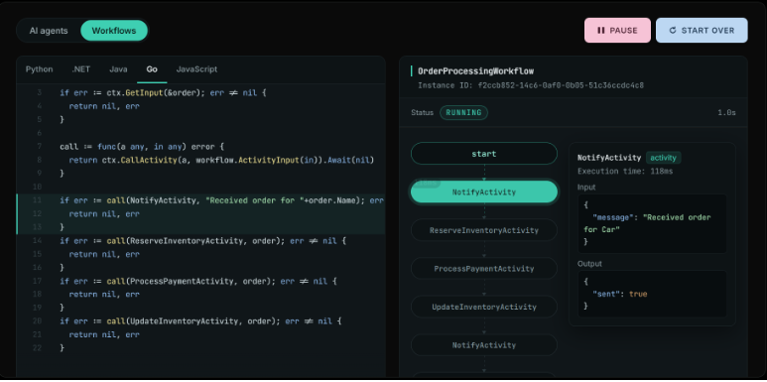Screen dimensions: 767x382
Task: Pause the running workflow
Action: coord(617,31)
